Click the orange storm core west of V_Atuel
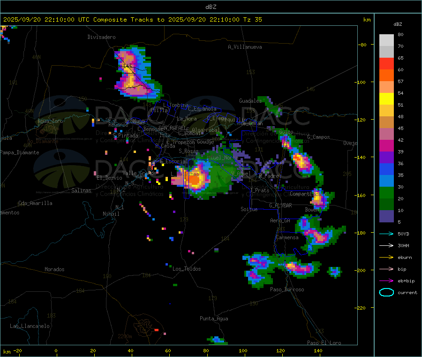This screenshot has height=357, width=422. pyautogui.click(x=196, y=180)
